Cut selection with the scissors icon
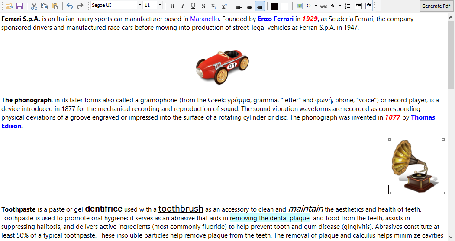The width and height of the screenshot is (455, 241). pos(34,6)
